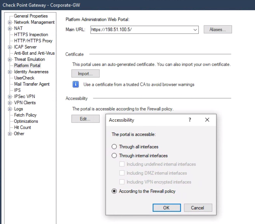This screenshot has width=255, height=224.
Task: Select the NAT tree label
Action: pyautogui.click(x=18, y=28)
